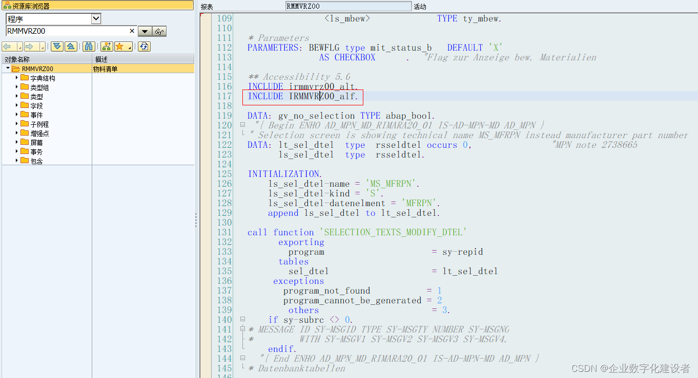Image resolution: width=698 pixels, height=378 pixels.
Task: Click the display object glasses icon
Action: [x=159, y=31]
